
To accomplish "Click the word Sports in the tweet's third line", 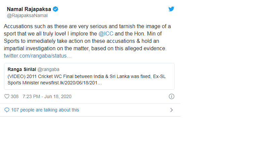I will 11,41.
